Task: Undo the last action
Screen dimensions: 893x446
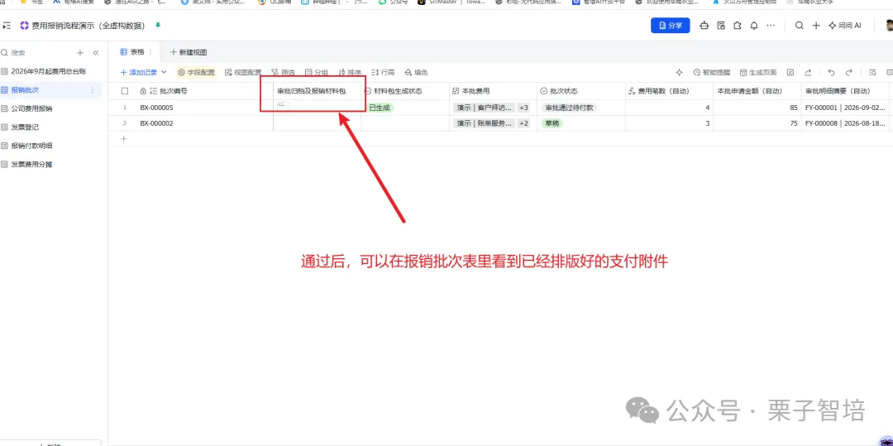Action: [832, 72]
